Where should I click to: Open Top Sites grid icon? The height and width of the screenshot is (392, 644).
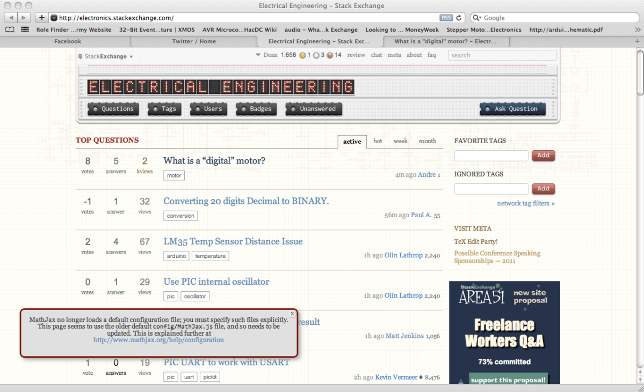(x=25, y=29)
